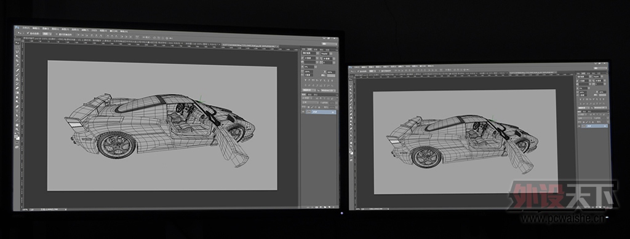Toggle Show Transform Controls checkbox on larger monitor
Image resolution: width=630 pixels, height=239 pixels.
57,34
